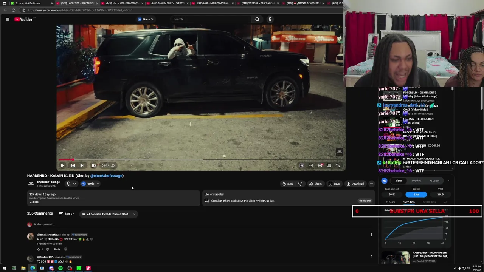Like the video with 3.1K likes

click(x=287, y=184)
